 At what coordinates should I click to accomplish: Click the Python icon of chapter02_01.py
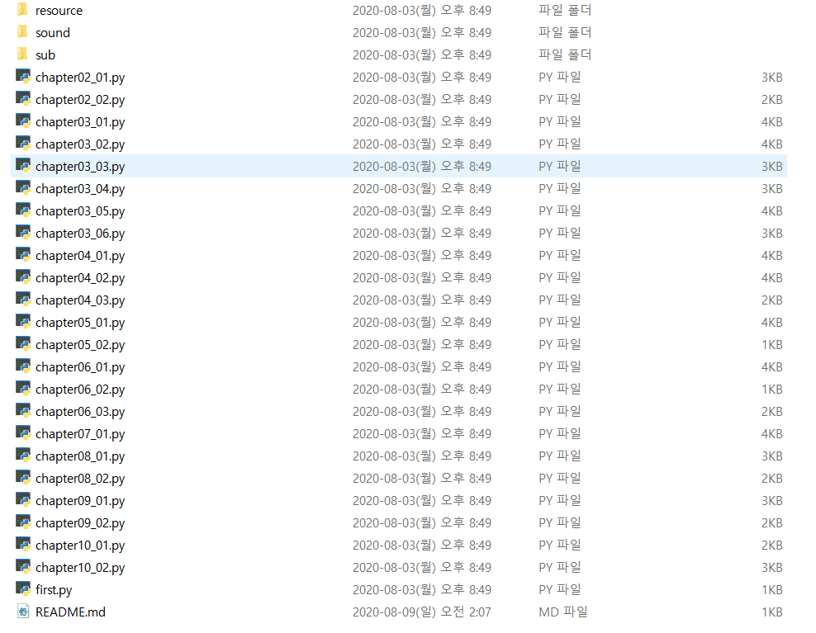[x=23, y=77]
